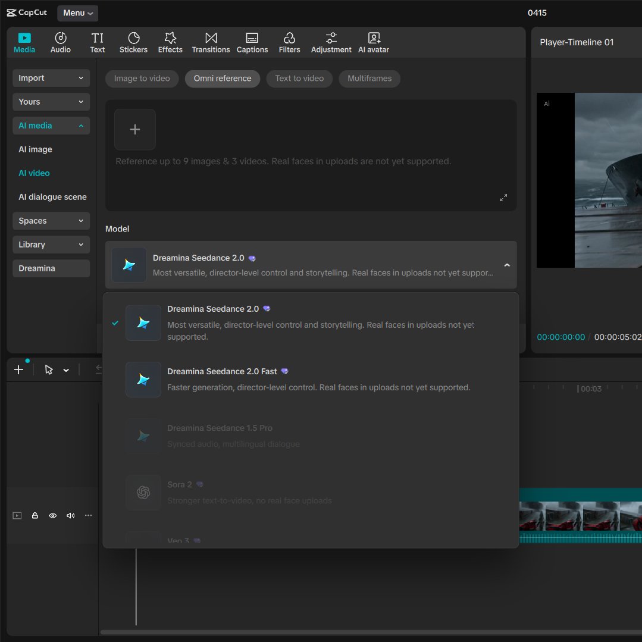Switch to Text to video mode
The height and width of the screenshot is (642, 642).
tap(299, 79)
